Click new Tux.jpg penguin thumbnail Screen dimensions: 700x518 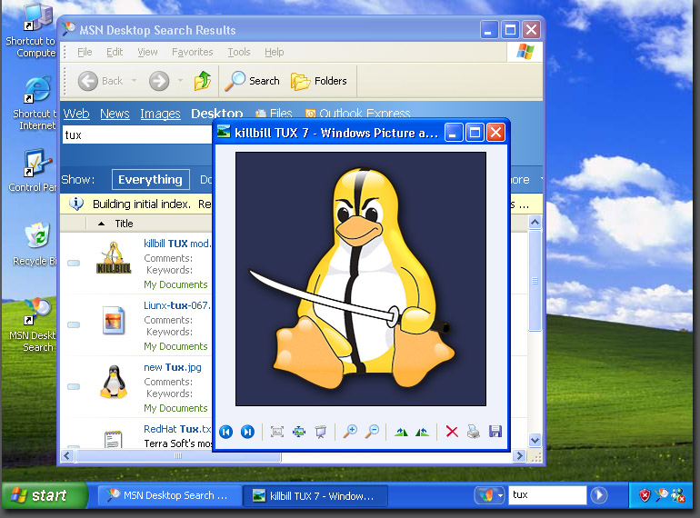click(x=114, y=382)
